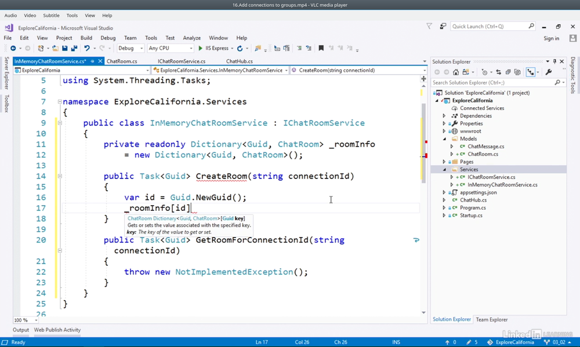Open the Build menu
580x347 pixels.
(x=86, y=38)
